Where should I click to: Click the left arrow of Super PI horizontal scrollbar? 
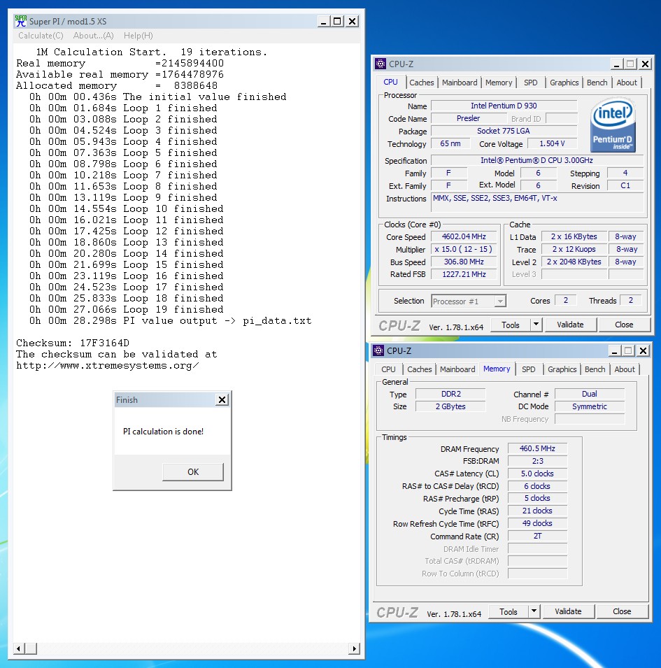(x=18, y=649)
